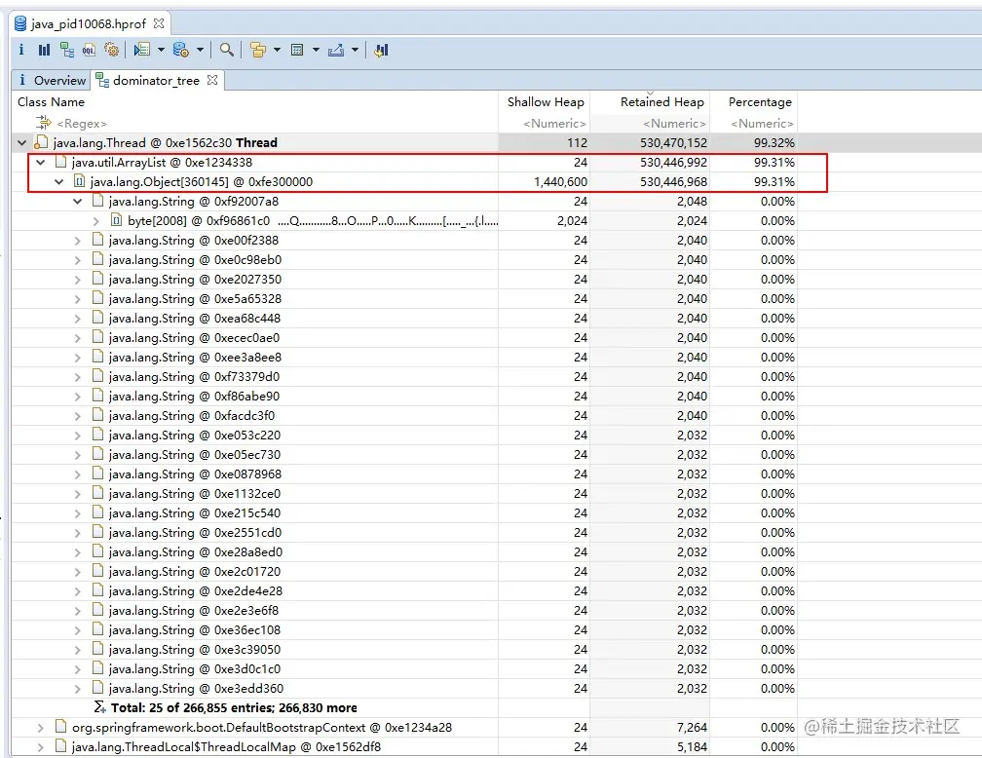
Task: Open Thread Overview gears icon
Action: click(111, 50)
